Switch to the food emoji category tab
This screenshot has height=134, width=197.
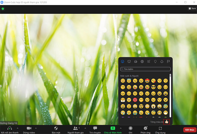tap(135, 62)
